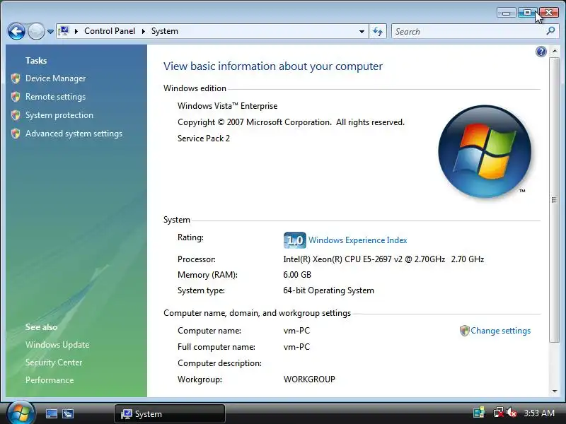Click the muted volume tray icon
The width and height of the screenshot is (566, 424).
click(x=512, y=413)
